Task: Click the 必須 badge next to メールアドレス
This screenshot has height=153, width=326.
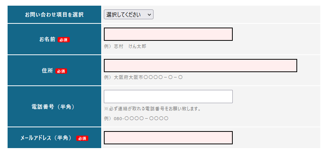Action: click(82, 139)
